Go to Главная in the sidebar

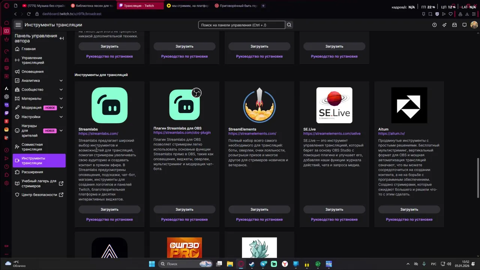pyautogui.click(x=39, y=49)
